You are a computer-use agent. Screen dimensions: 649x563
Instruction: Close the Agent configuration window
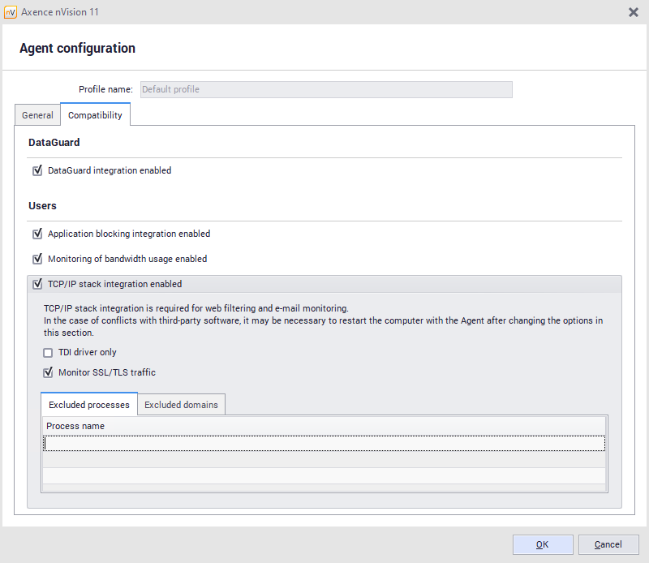click(x=633, y=12)
